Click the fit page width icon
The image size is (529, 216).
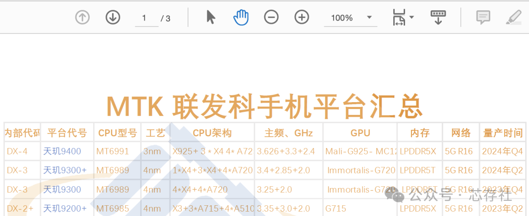[399, 17]
